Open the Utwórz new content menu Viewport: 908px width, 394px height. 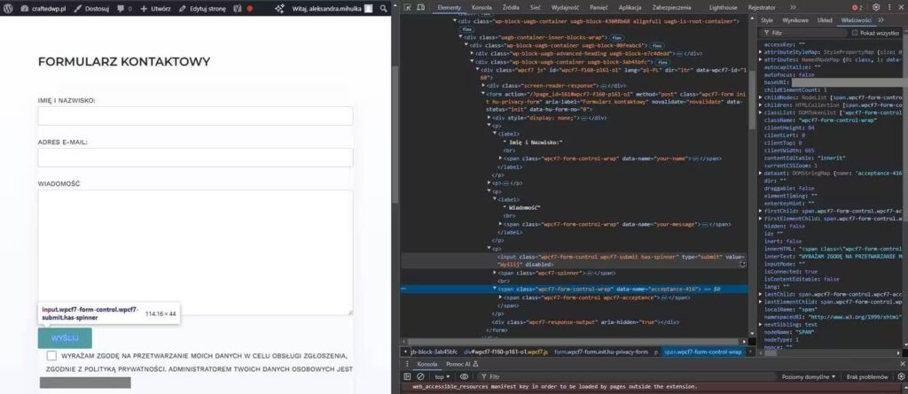[x=155, y=9]
